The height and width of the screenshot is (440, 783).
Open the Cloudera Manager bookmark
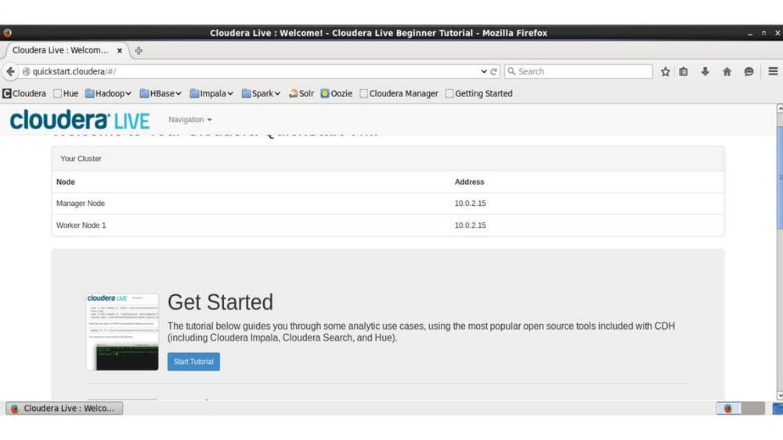[399, 93]
